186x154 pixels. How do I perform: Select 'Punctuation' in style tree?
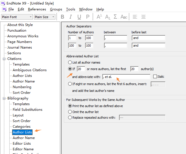pos(17,31)
